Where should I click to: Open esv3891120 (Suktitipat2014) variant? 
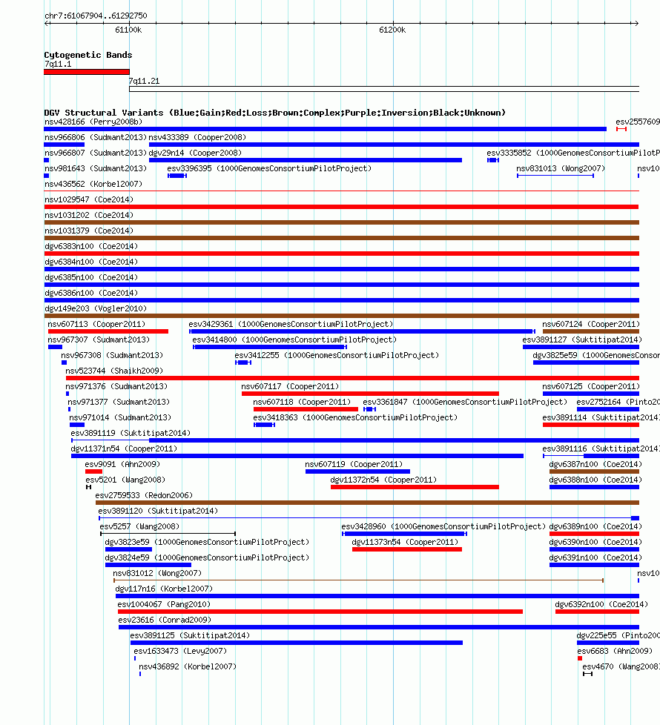point(369,518)
